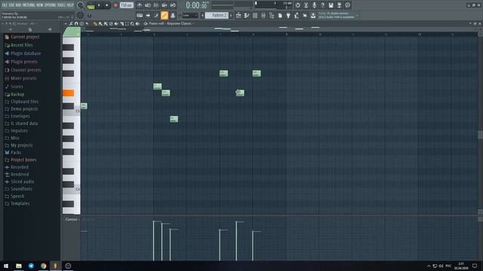Screen dimensions: 483x271
Task: Click the step editing arrow icon
Action: pyautogui.click(x=148, y=15)
